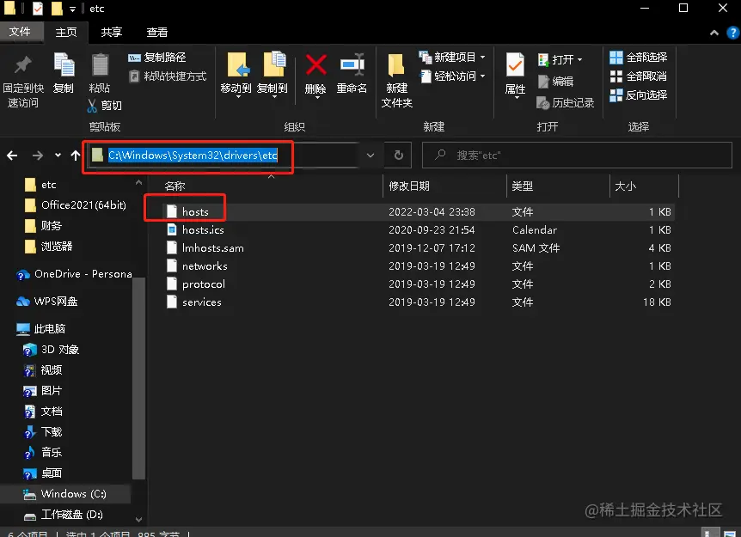Select WPS网盘 in the sidebar
Image resolution: width=741 pixels, height=537 pixels.
tap(46, 302)
